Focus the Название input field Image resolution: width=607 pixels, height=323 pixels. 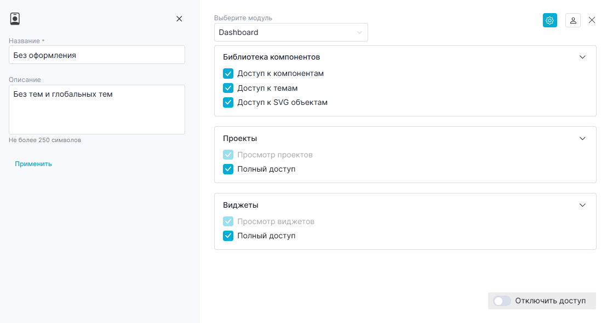click(x=97, y=55)
